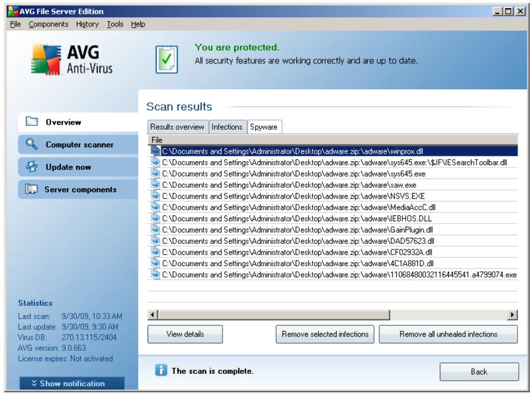The height and width of the screenshot is (394, 532).
Task: Select the IESearchToolbar.dll row
Action: 333,162
